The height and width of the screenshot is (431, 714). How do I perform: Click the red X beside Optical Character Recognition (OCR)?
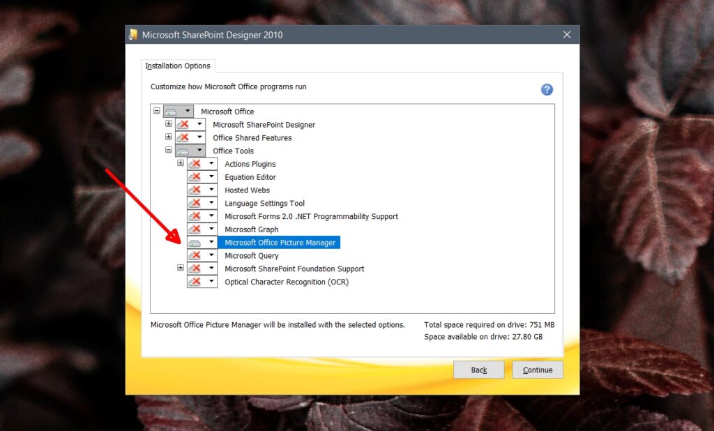(197, 282)
